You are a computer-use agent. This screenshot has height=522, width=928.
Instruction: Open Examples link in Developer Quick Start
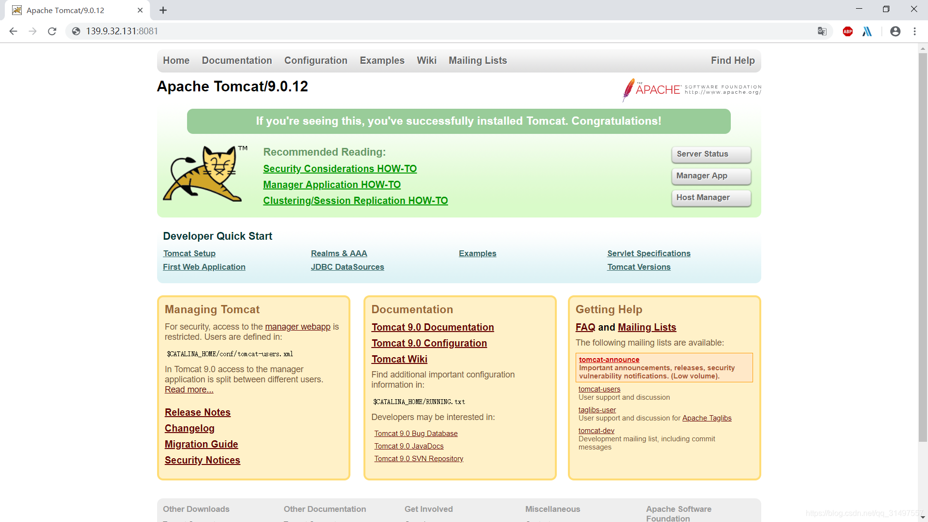477,253
